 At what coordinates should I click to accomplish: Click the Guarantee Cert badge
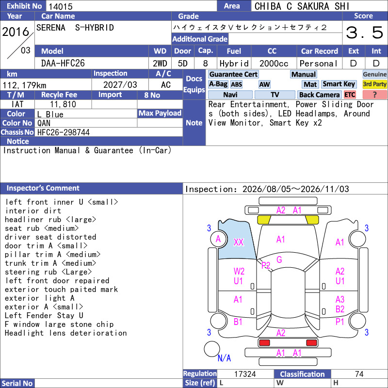tap(233, 74)
